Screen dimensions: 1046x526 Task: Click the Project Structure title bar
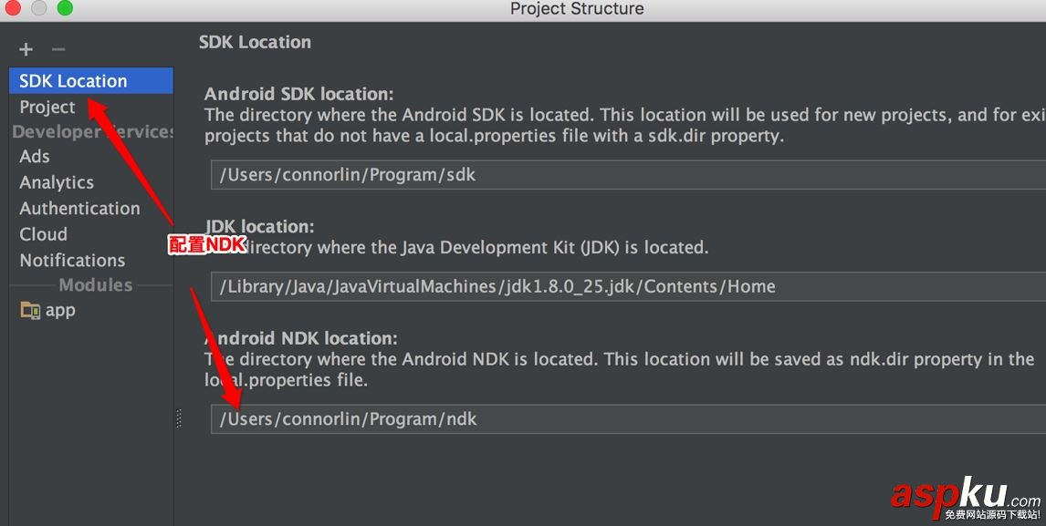[577, 9]
